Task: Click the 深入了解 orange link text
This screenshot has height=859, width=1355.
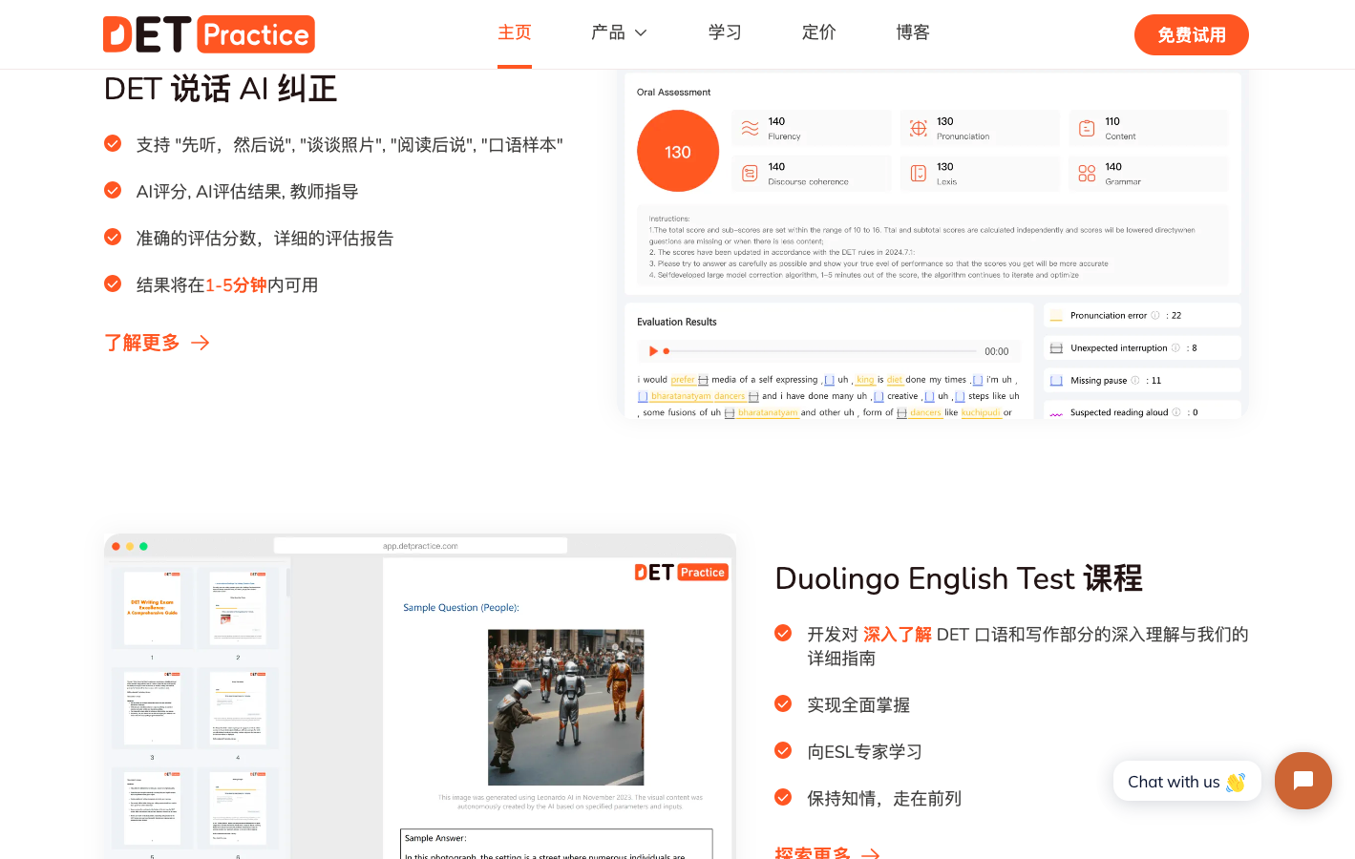Action: (x=897, y=634)
